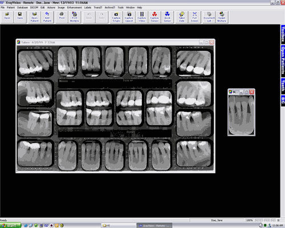Open the Actions menu
The image size is (285, 228).
pos(51,7)
